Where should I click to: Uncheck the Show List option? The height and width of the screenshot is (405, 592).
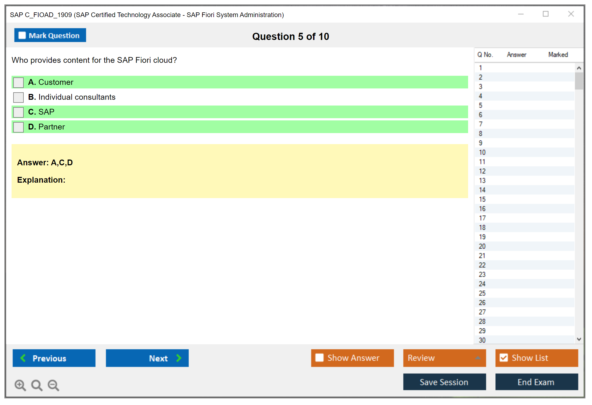(504, 358)
